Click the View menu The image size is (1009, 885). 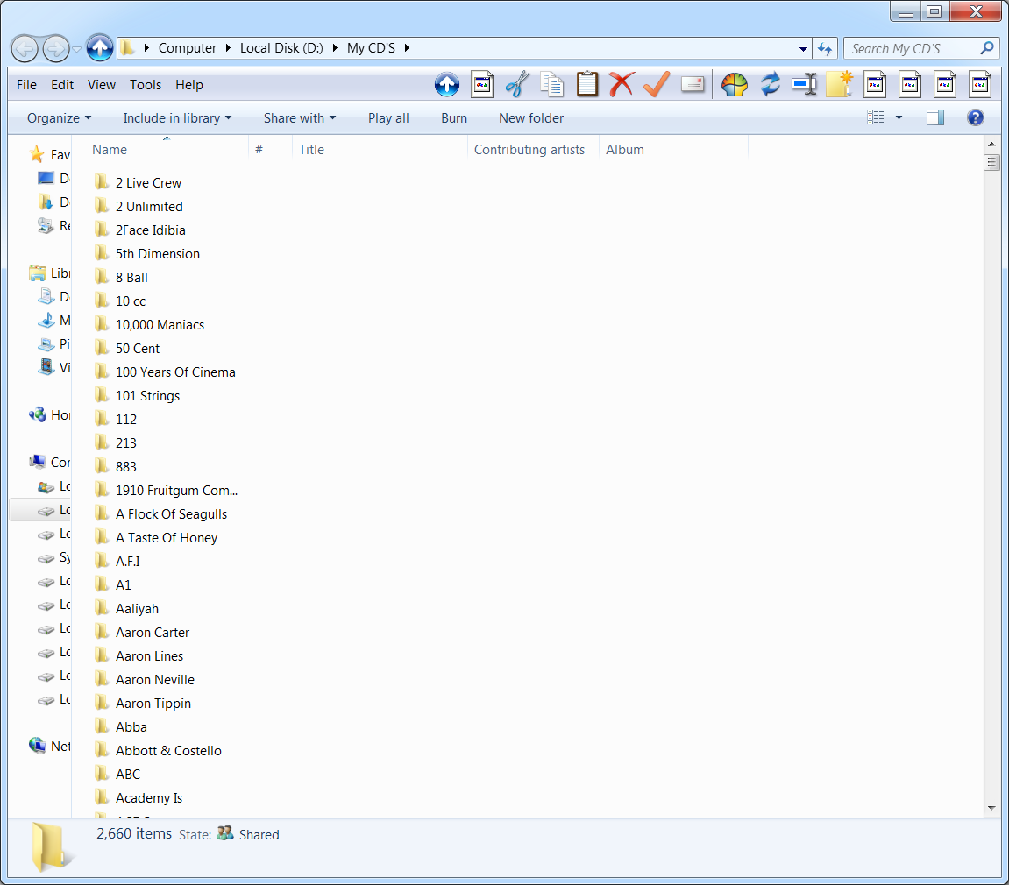(x=101, y=85)
